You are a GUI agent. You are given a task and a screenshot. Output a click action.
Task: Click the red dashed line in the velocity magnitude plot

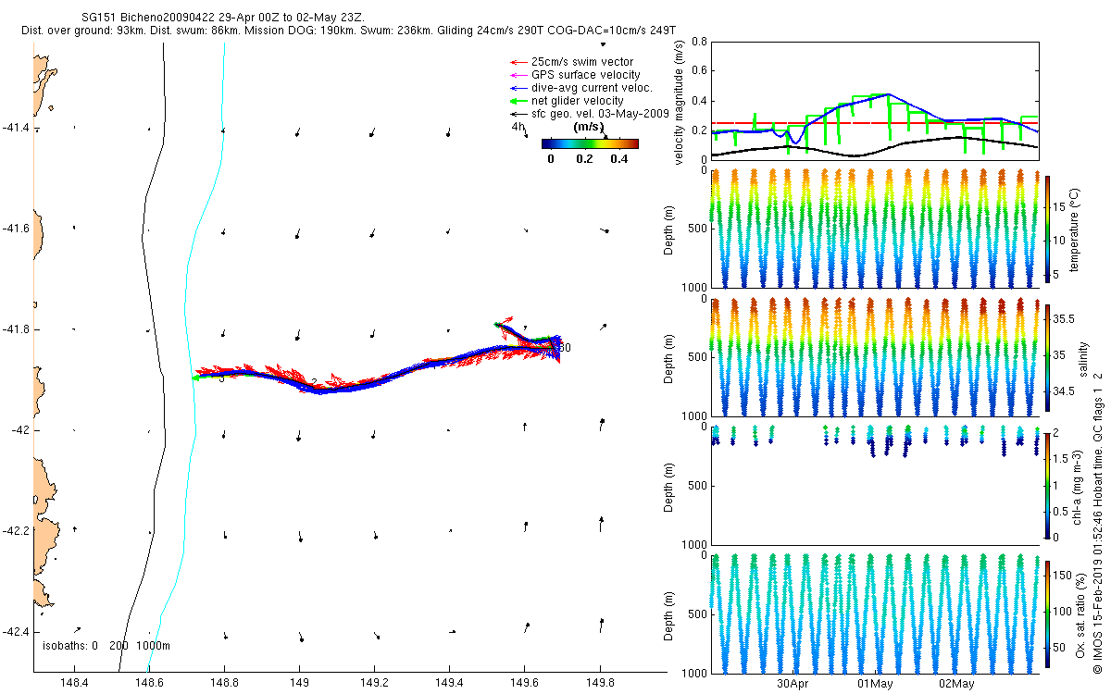874,123
